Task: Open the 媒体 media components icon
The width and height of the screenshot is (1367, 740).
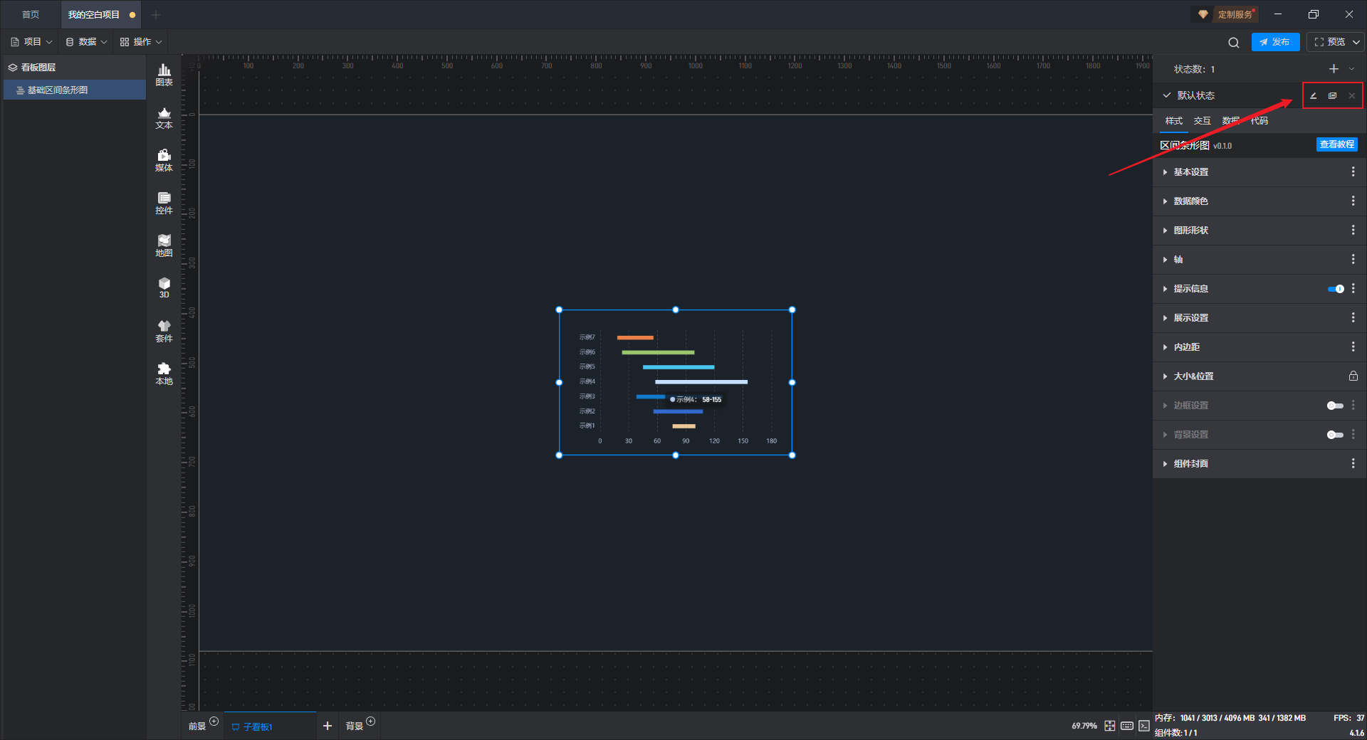Action: 164,160
